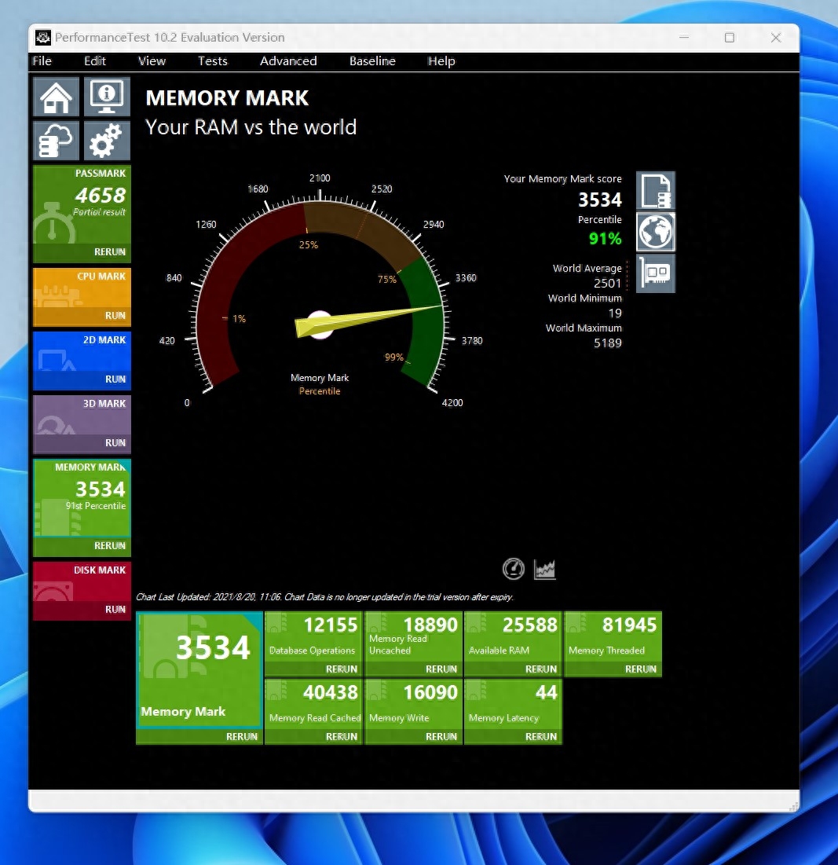
Task: Select the 3D Mark sidebar tile
Action: point(82,414)
